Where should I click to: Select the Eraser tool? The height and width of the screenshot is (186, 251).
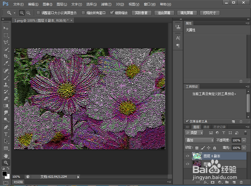(x=6, y=99)
